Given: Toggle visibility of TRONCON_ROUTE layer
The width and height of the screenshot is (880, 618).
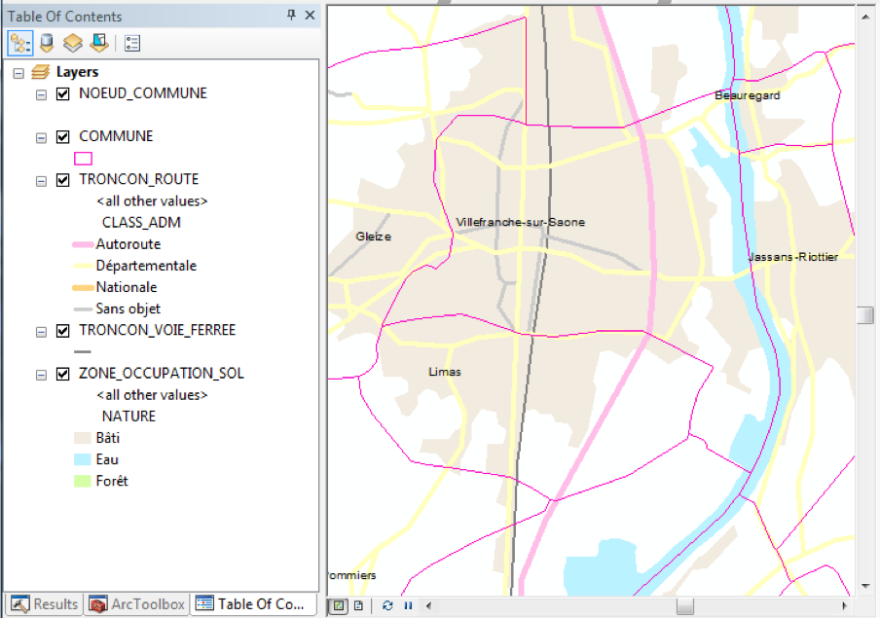Looking at the screenshot, I should [x=63, y=180].
